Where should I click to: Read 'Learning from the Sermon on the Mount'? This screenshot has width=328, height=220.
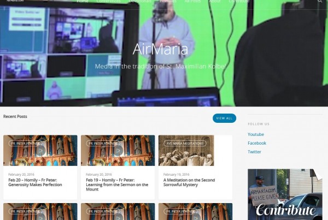(117, 182)
